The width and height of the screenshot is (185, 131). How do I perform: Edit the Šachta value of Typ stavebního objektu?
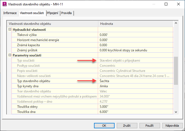[x=135, y=81]
